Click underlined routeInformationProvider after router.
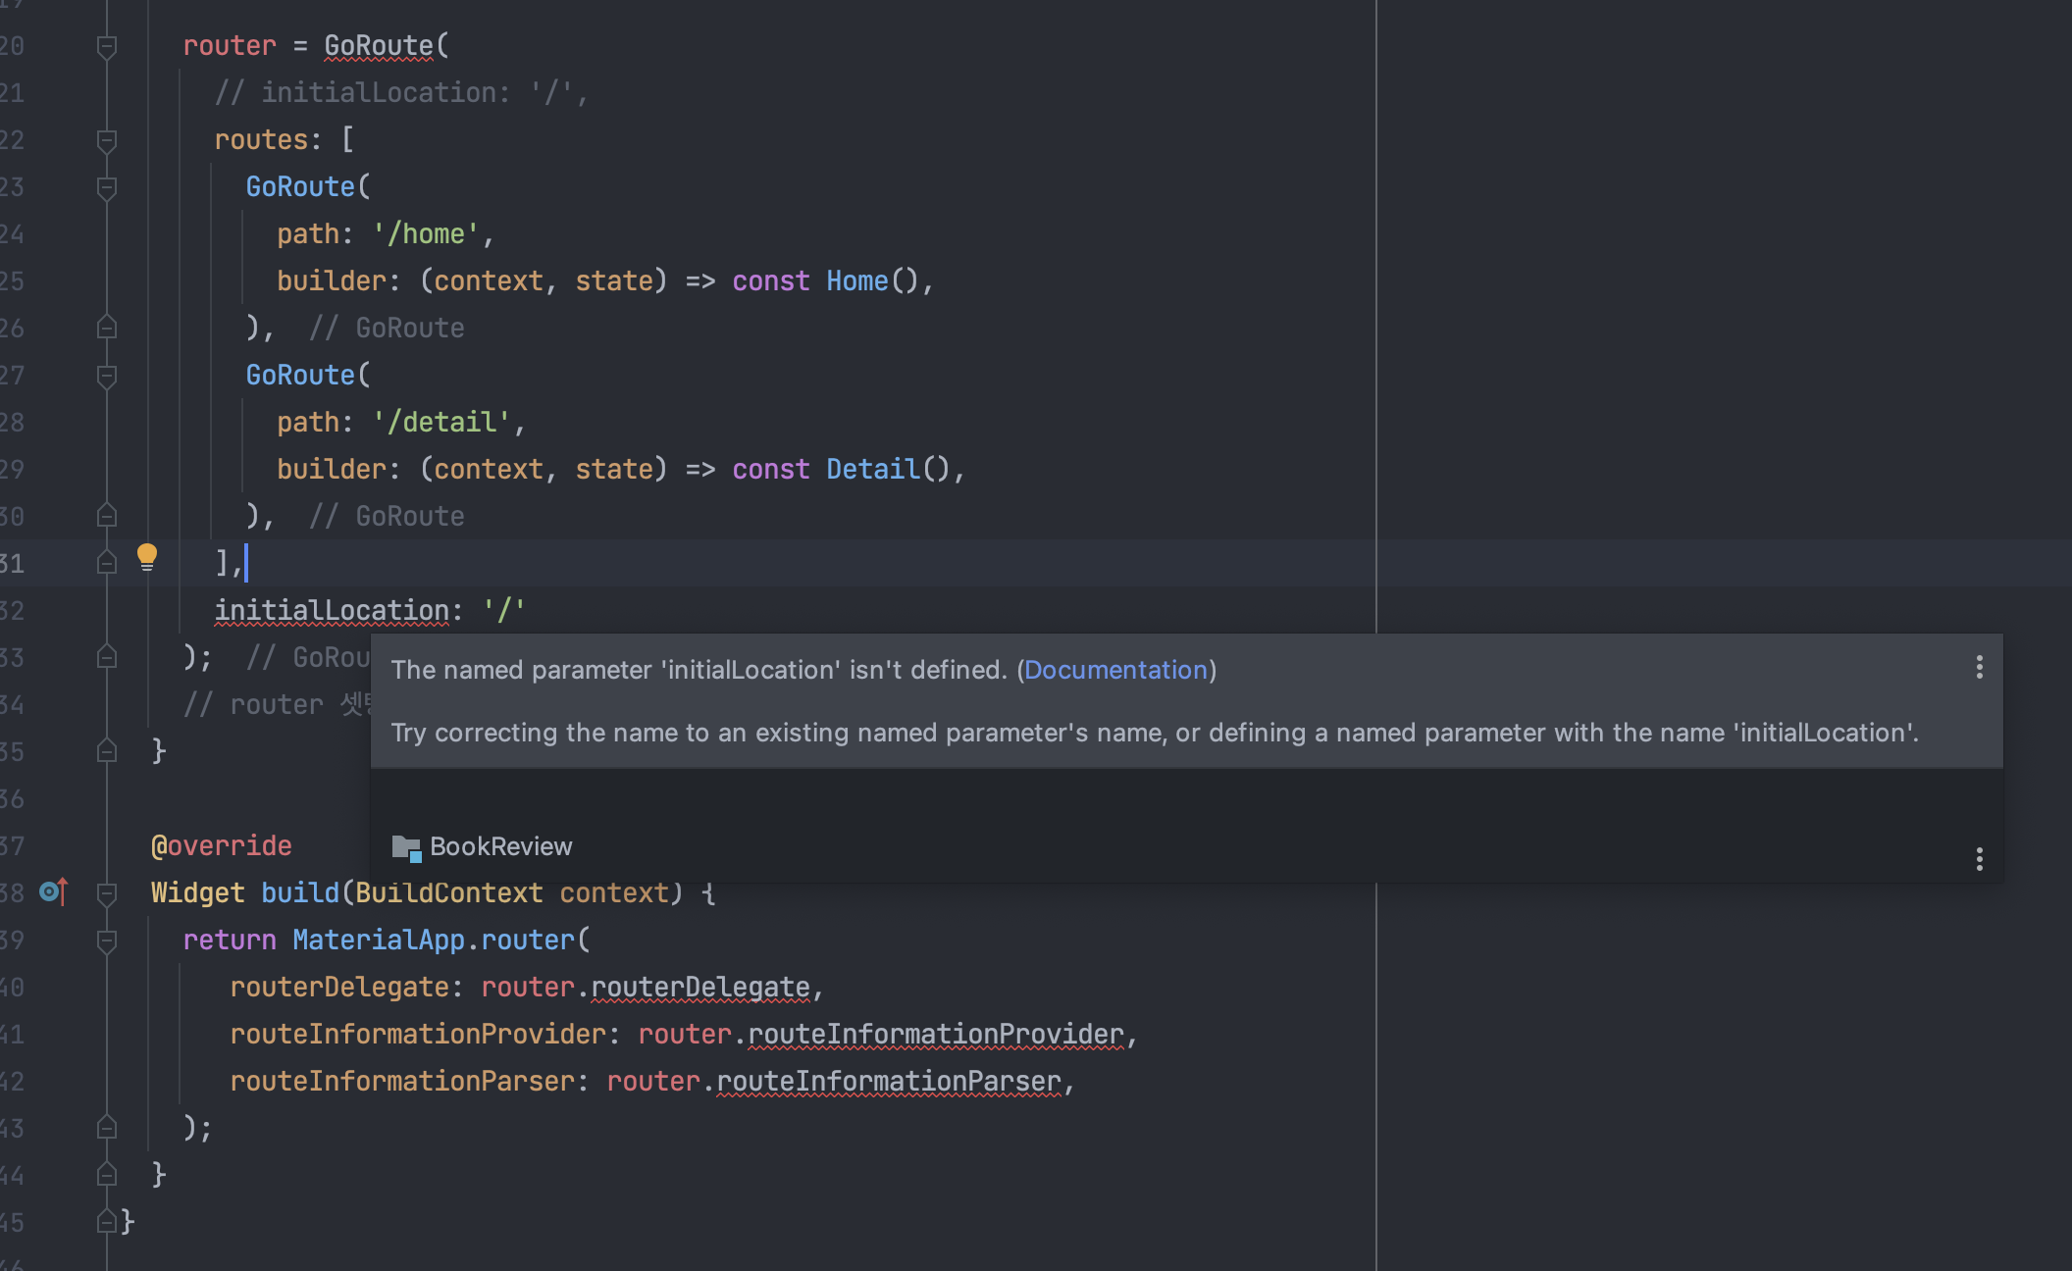 936,1034
